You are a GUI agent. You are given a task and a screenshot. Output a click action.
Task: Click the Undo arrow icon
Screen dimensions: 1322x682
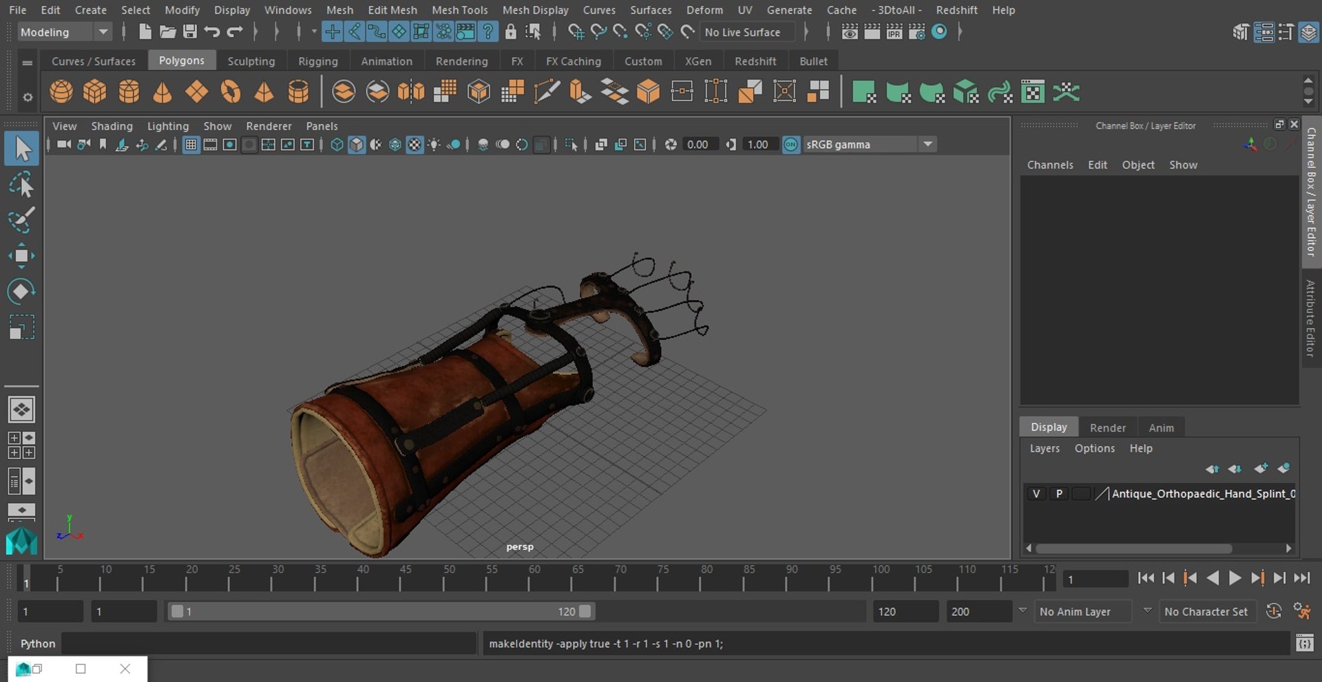(x=212, y=32)
